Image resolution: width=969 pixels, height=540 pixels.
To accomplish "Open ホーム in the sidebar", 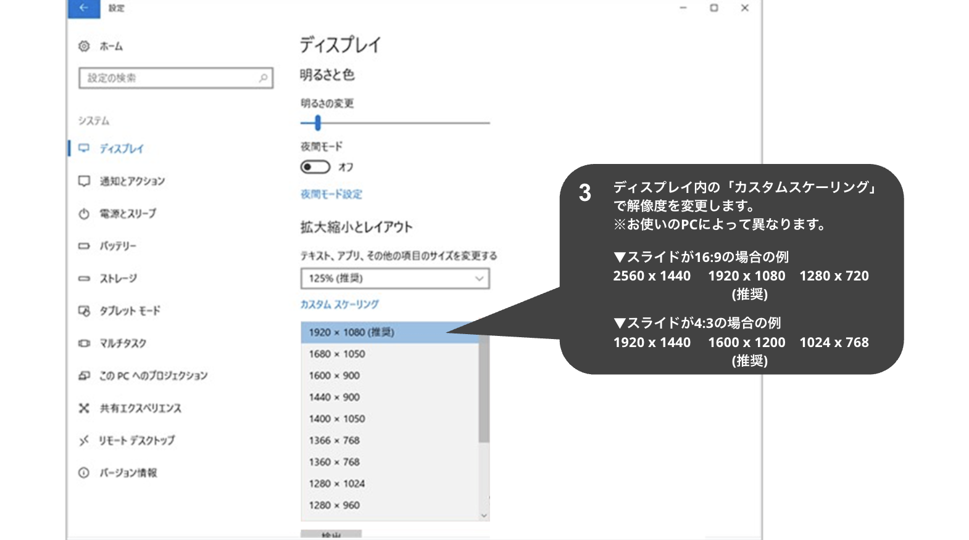I will click(x=111, y=46).
